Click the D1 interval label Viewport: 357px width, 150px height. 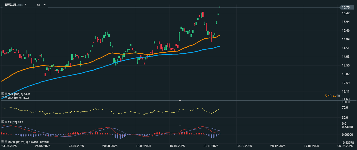click(x=38, y=5)
